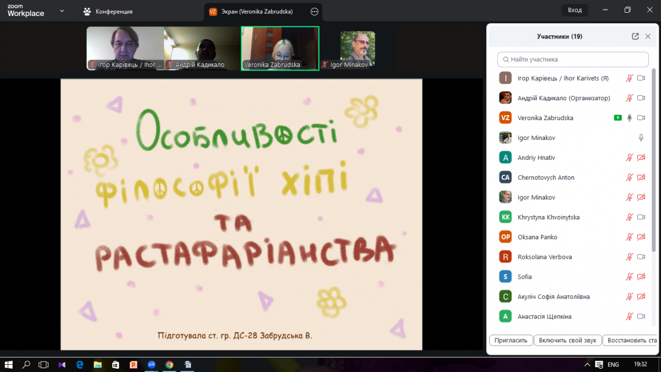Pop out the Участники panel to separate window
The height and width of the screenshot is (372, 661).
pyautogui.click(x=635, y=36)
